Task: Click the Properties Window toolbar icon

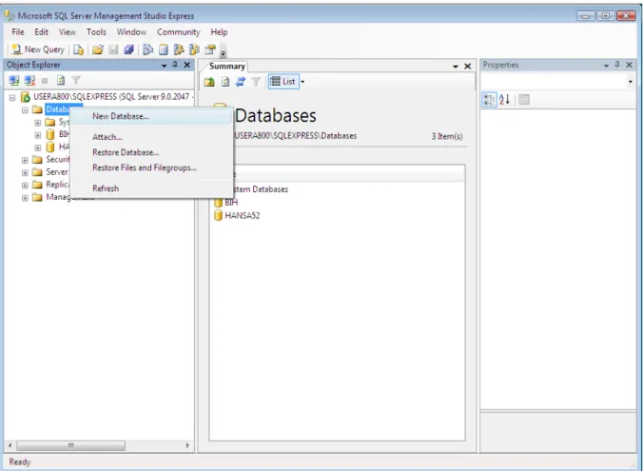Action: coord(210,49)
